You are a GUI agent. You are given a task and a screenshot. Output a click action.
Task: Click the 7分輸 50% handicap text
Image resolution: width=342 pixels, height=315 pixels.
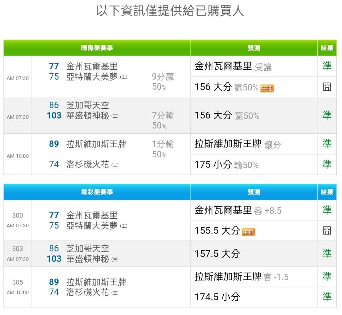[x=163, y=120]
